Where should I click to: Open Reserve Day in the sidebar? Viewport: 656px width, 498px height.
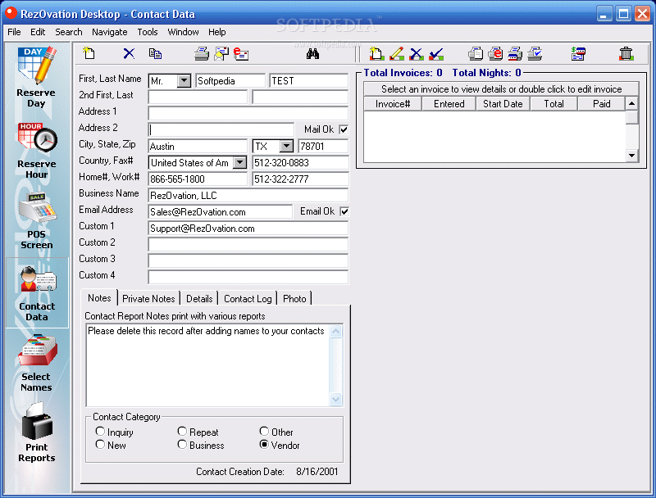[37, 78]
